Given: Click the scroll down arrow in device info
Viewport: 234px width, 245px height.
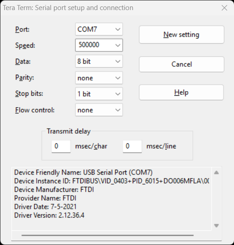Looking at the screenshot, I should [216, 225].
